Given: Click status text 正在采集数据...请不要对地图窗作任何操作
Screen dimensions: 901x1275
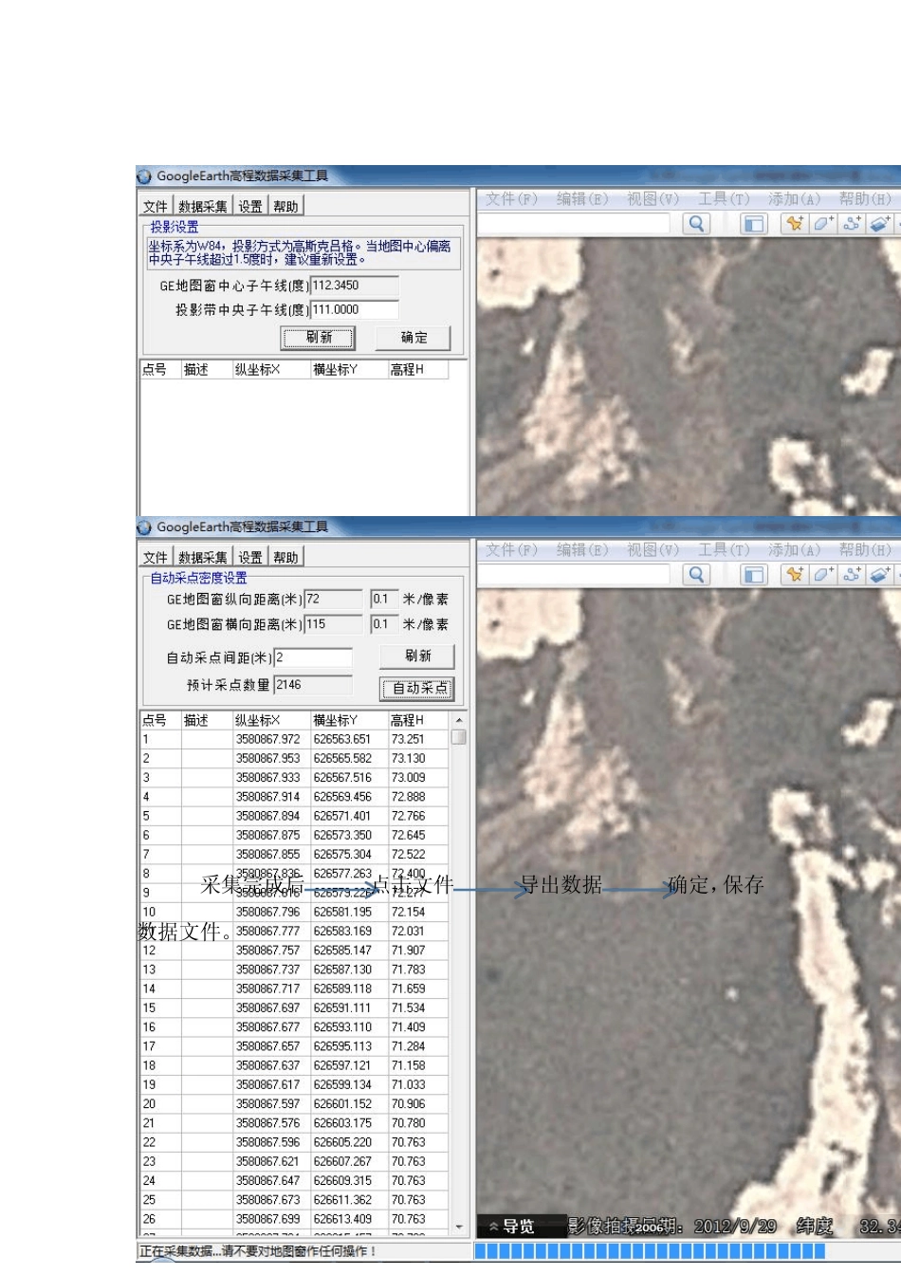Looking at the screenshot, I should (258, 1252).
